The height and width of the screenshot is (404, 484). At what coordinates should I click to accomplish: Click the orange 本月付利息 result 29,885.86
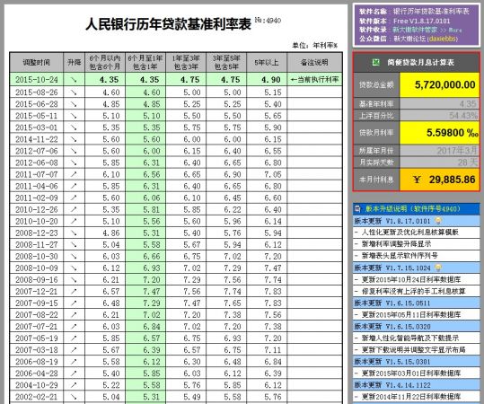(439, 180)
